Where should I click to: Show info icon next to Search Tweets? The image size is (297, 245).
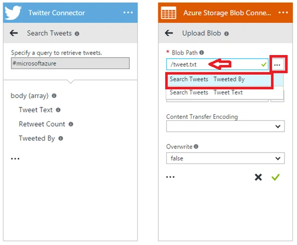[77, 34]
